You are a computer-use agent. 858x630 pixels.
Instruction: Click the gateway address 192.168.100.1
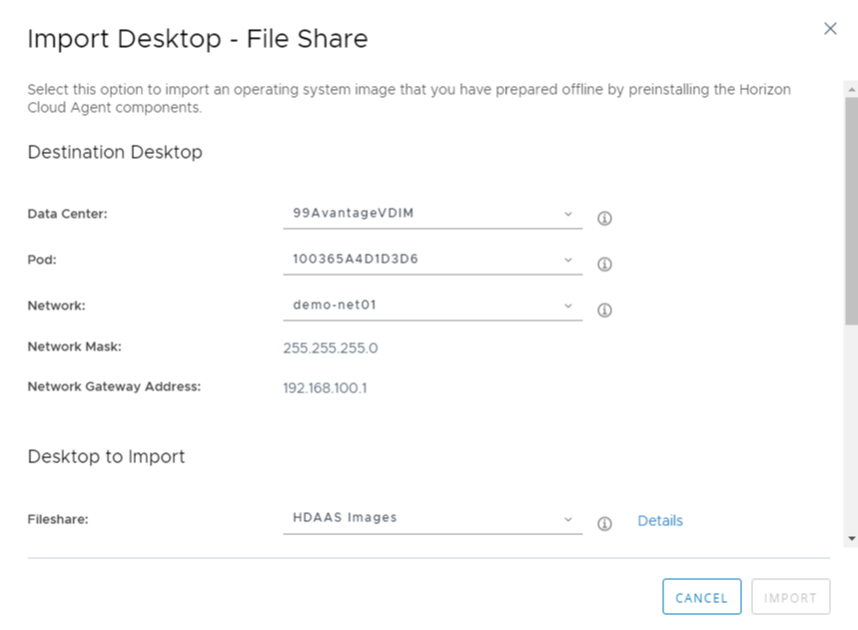pos(325,387)
